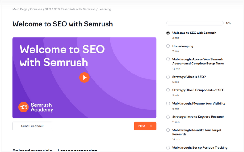Open Walkthrough: Access Your Semrush Account lesson
This screenshot has width=244, height=152.
pos(198,61)
